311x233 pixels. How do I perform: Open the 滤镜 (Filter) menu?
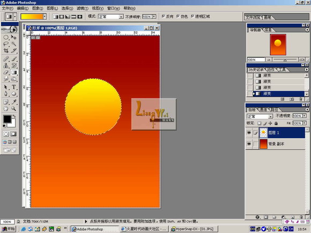[x=83, y=9]
